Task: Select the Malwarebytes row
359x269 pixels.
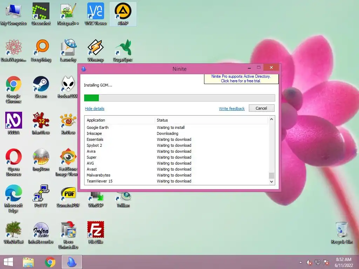Action: coord(177,175)
